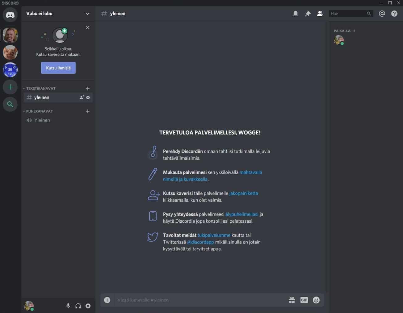Click the Twitter bird icon
Viewport: 403px width, 313px height.
click(x=153, y=237)
